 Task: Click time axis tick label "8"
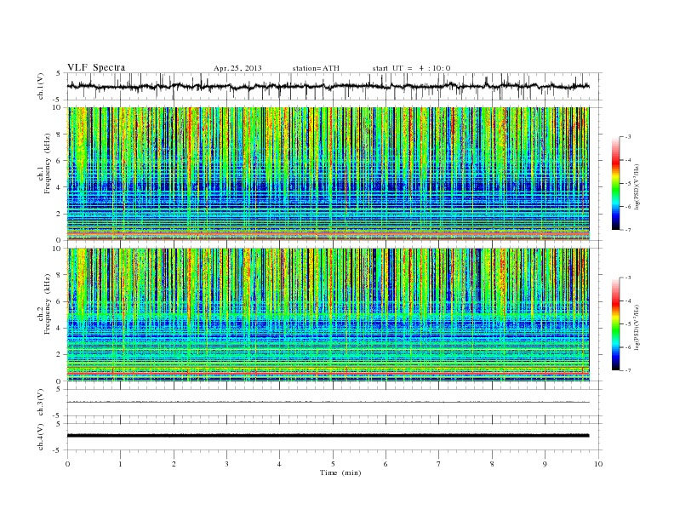click(492, 464)
